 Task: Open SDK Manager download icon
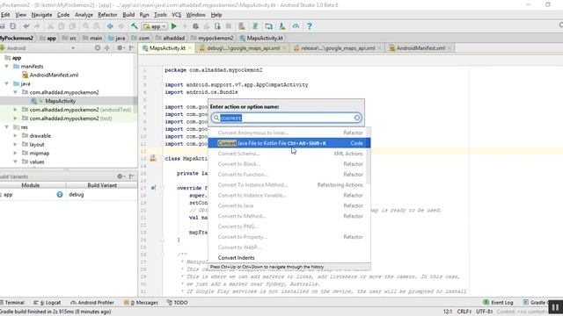282,26
